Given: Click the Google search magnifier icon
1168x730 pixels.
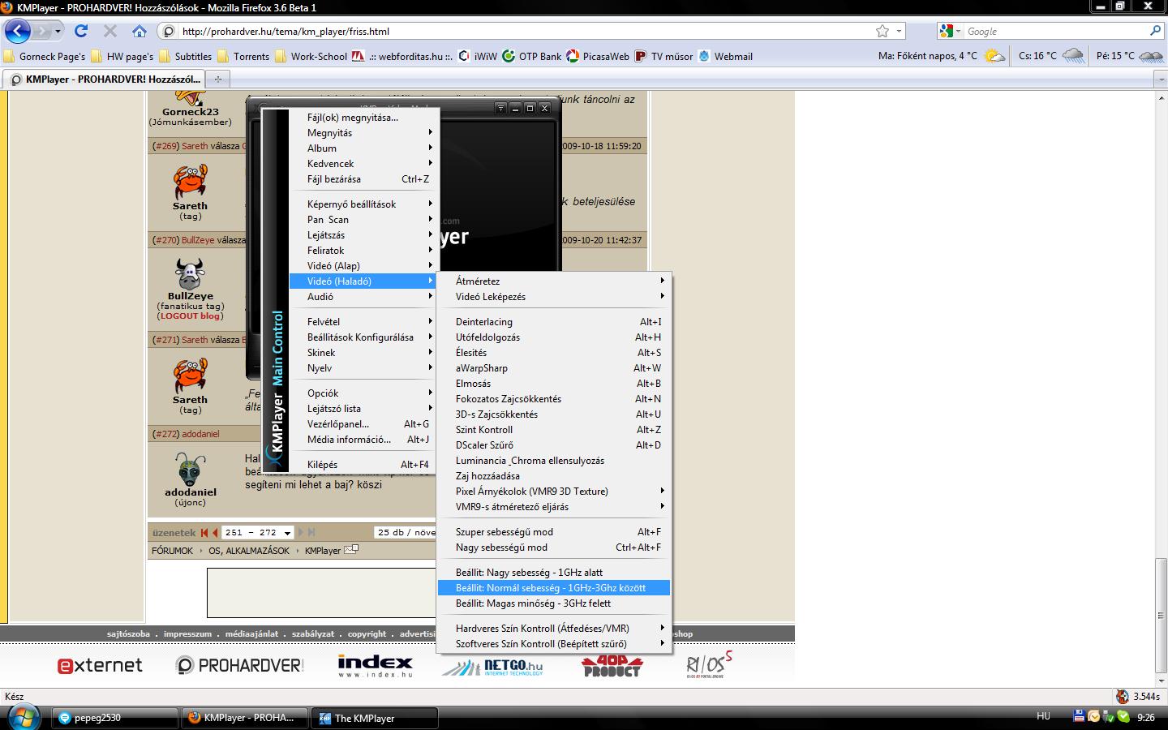Looking at the screenshot, I should (1156, 31).
